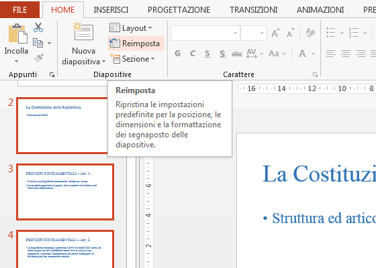Open the Aa change case menu
376x268 pixels.
pyautogui.click(x=277, y=54)
